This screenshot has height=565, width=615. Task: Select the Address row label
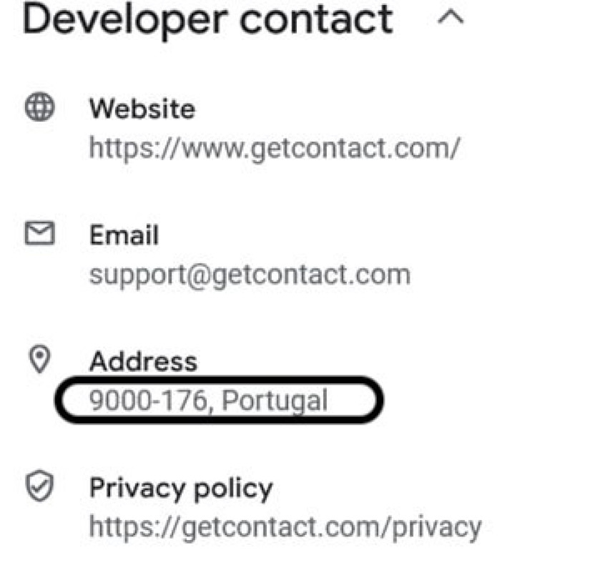tap(143, 362)
